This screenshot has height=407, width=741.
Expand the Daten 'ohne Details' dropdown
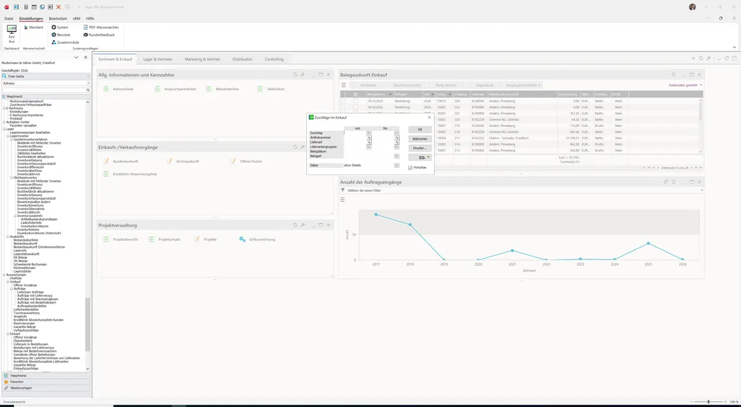pyautogui.click(x=396, y=165)
